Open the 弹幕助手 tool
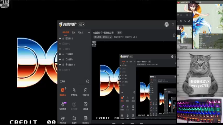Viewport: 223px width, 125px height. point(62,92)
